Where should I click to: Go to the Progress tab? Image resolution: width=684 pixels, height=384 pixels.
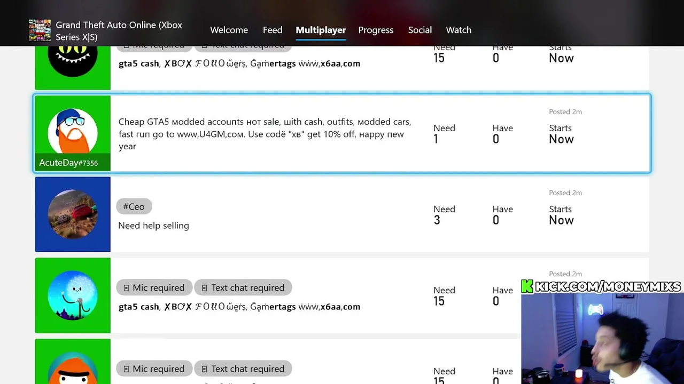pos(376,30)
